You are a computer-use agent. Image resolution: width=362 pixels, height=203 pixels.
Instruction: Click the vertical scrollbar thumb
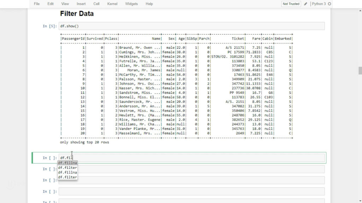click(360, 70)
